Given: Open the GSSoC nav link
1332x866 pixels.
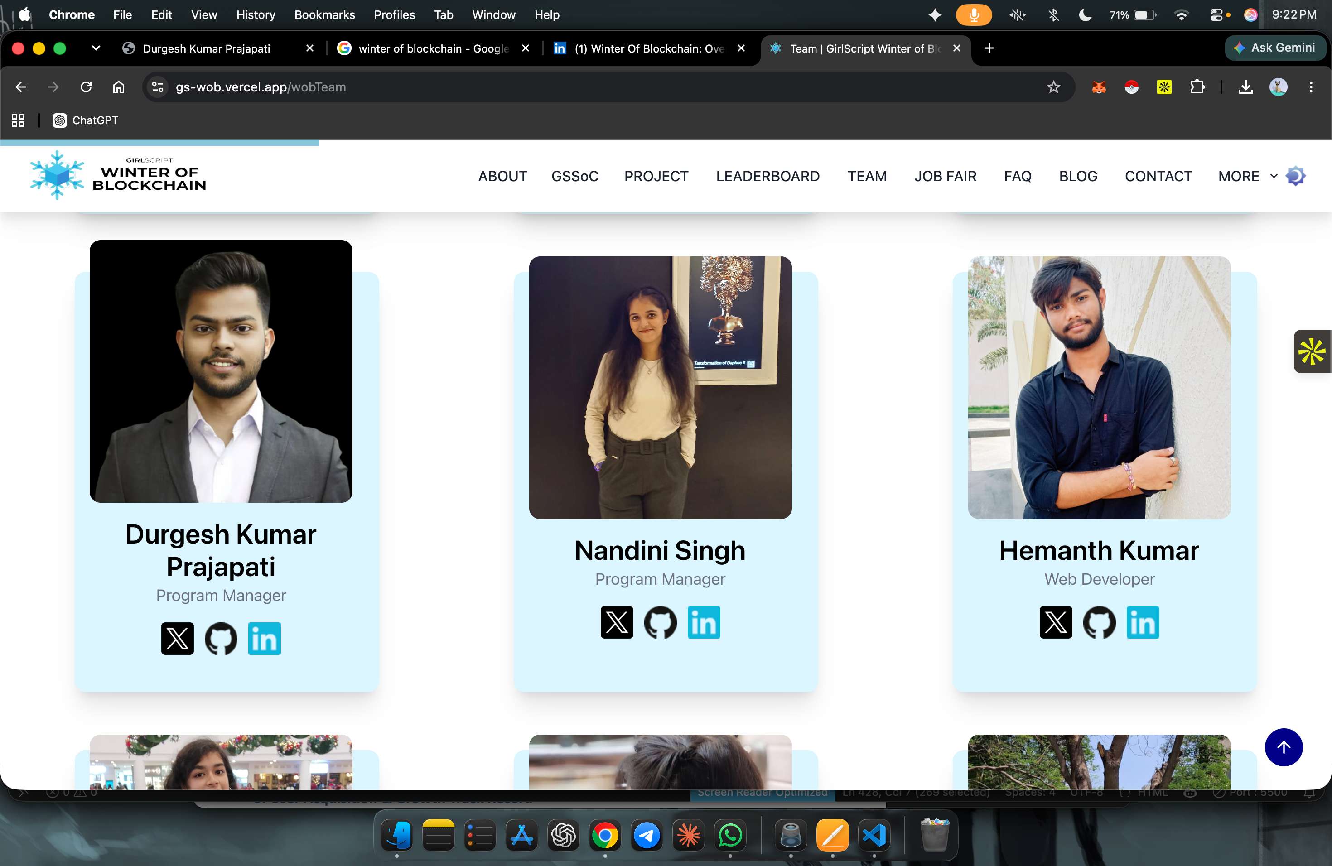Looking at the screenshot, I should coord(575,176).
